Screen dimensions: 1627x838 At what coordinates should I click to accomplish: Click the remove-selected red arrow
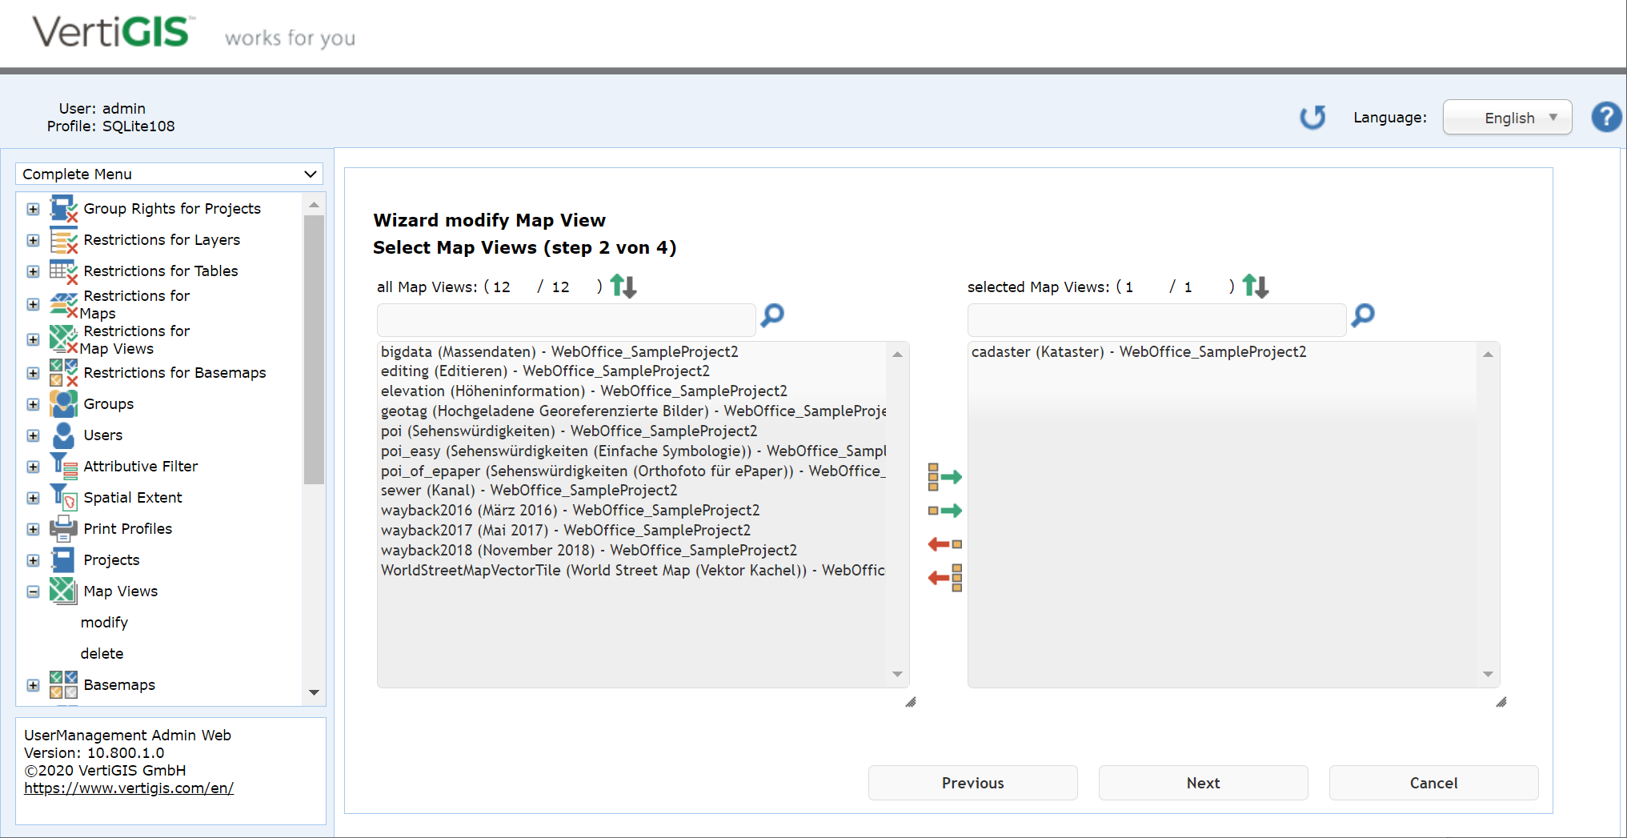(x=944, y=543)
